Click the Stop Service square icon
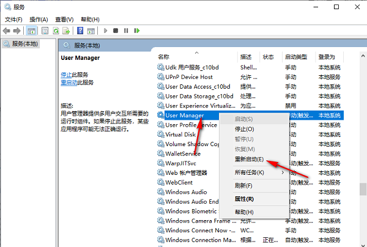The width and height of the screenshot is (367, 247). click(116, 30)
